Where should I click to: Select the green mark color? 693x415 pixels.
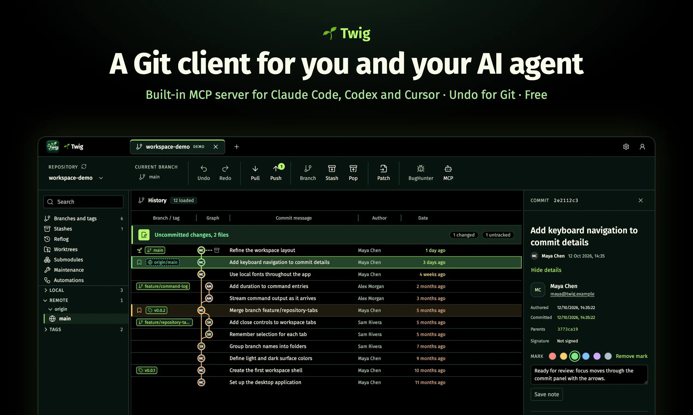[x=575, y=356]
